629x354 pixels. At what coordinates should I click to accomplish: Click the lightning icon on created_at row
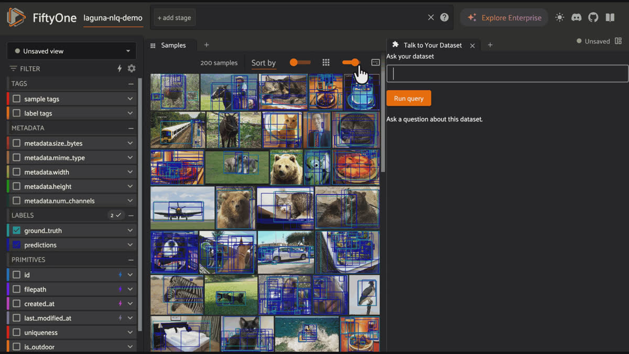click(120, 304)
